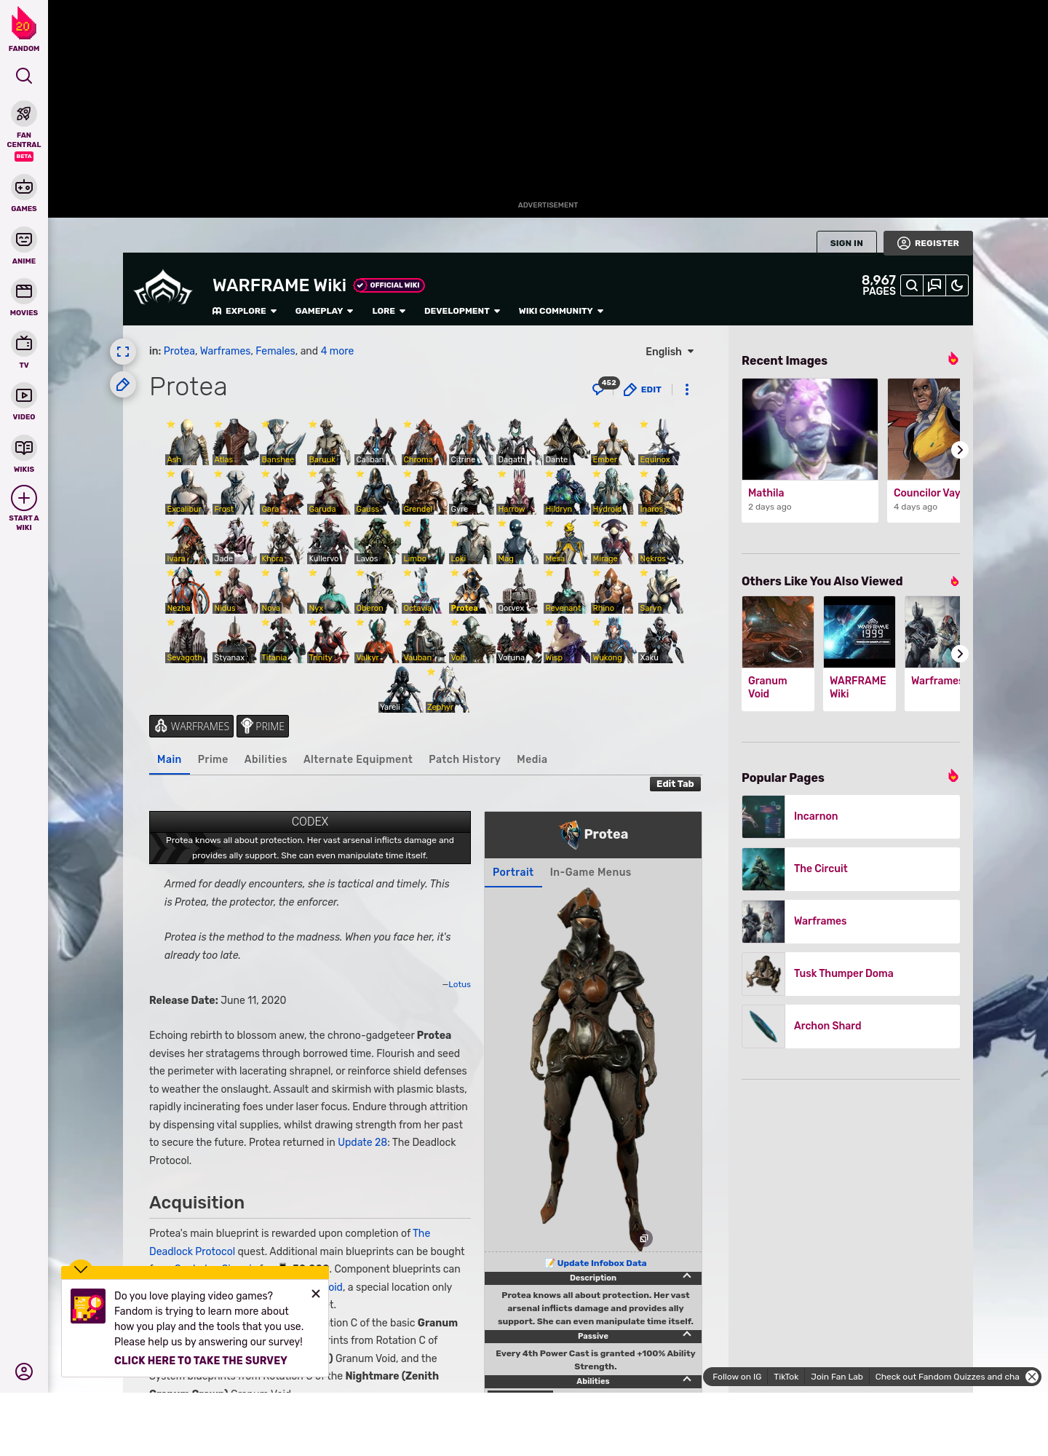1048x1456 pixels.
Task: Open Archon Shard popular page
Action: (851, 1026)
